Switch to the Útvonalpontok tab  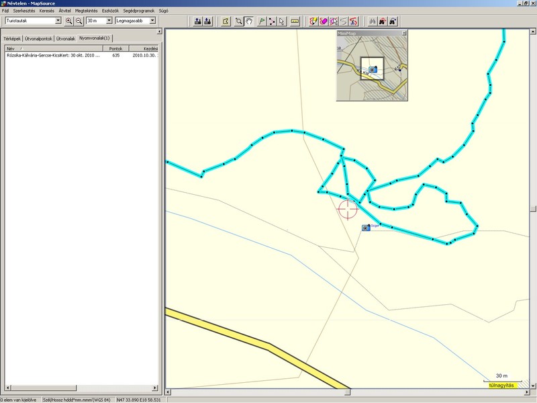click(x=38, y=39)
